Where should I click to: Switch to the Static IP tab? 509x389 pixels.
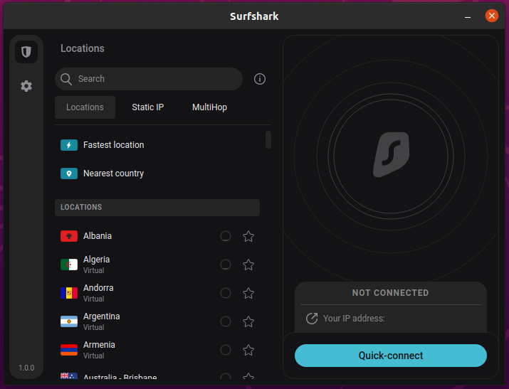tap(147, 107)
